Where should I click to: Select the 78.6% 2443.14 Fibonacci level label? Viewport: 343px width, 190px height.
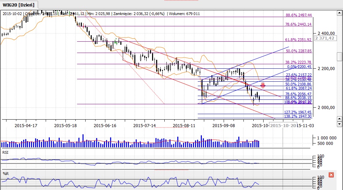299,25
